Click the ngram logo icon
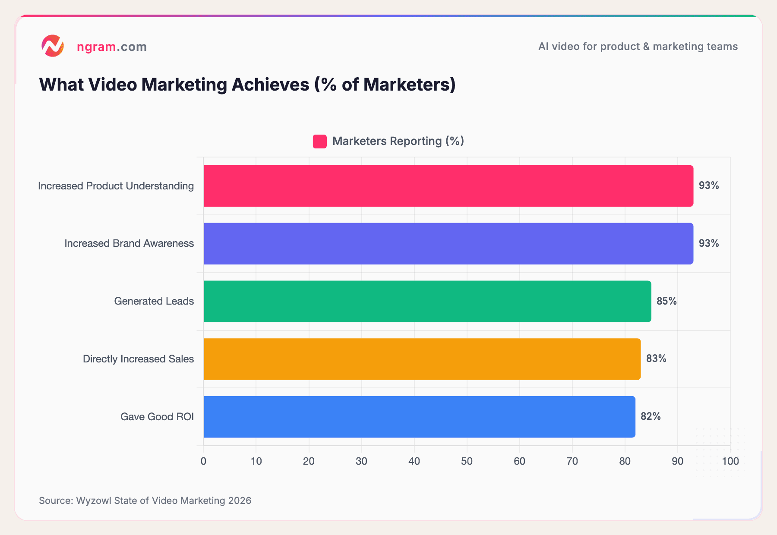This screenshot has height=535, width=777. (x=53, y=46)
